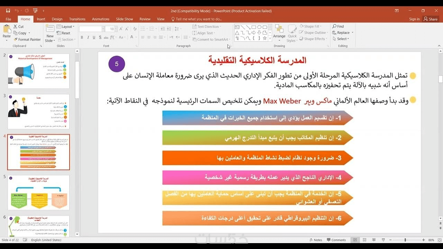This screenshot has width=443, height=249.
Task: Open the Animations tab
Action: click(x=101, y=19)
